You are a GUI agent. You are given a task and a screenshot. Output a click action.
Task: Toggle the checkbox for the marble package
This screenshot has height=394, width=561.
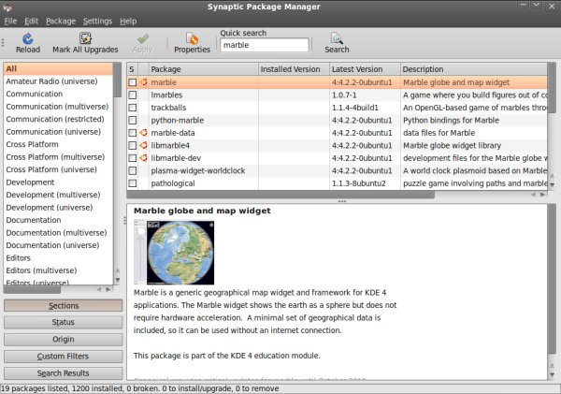click(x=132, y=82)
